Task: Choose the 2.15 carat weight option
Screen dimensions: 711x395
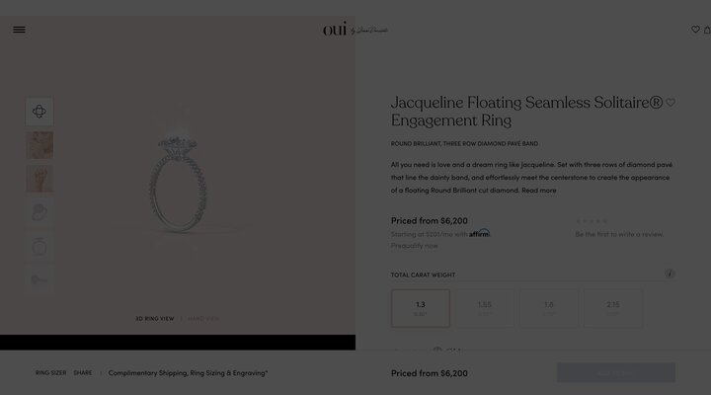Action: tap(612, 307)
